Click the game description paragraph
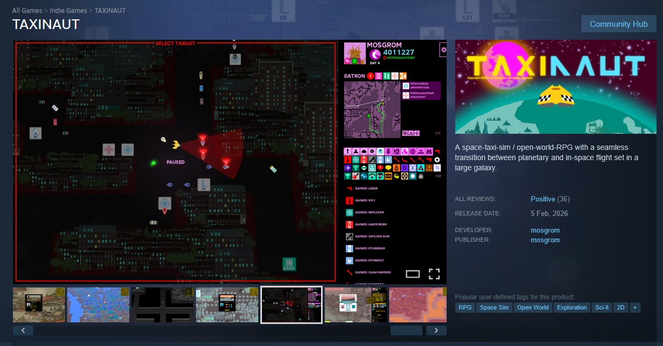This screenshot has width=663, height=346. tap(548, 157)
